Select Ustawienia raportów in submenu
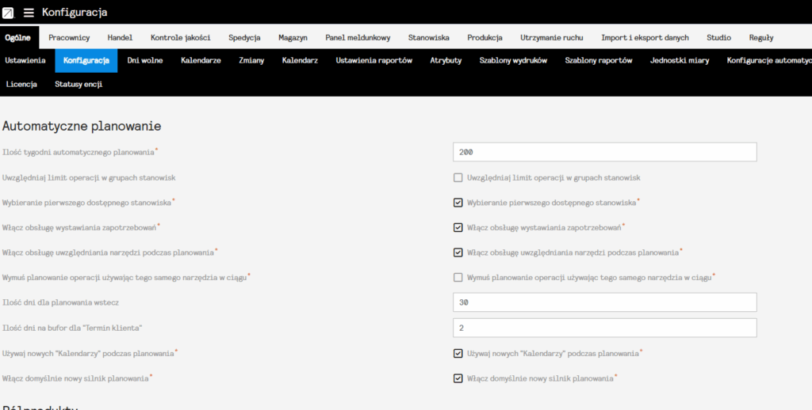This screenshot has width=812, height=410. pos(373,60)
